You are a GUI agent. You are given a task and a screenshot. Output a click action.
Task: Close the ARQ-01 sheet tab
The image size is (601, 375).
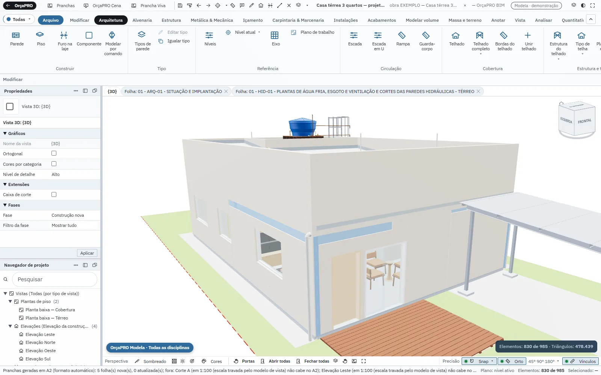click(x=226, y=91)
